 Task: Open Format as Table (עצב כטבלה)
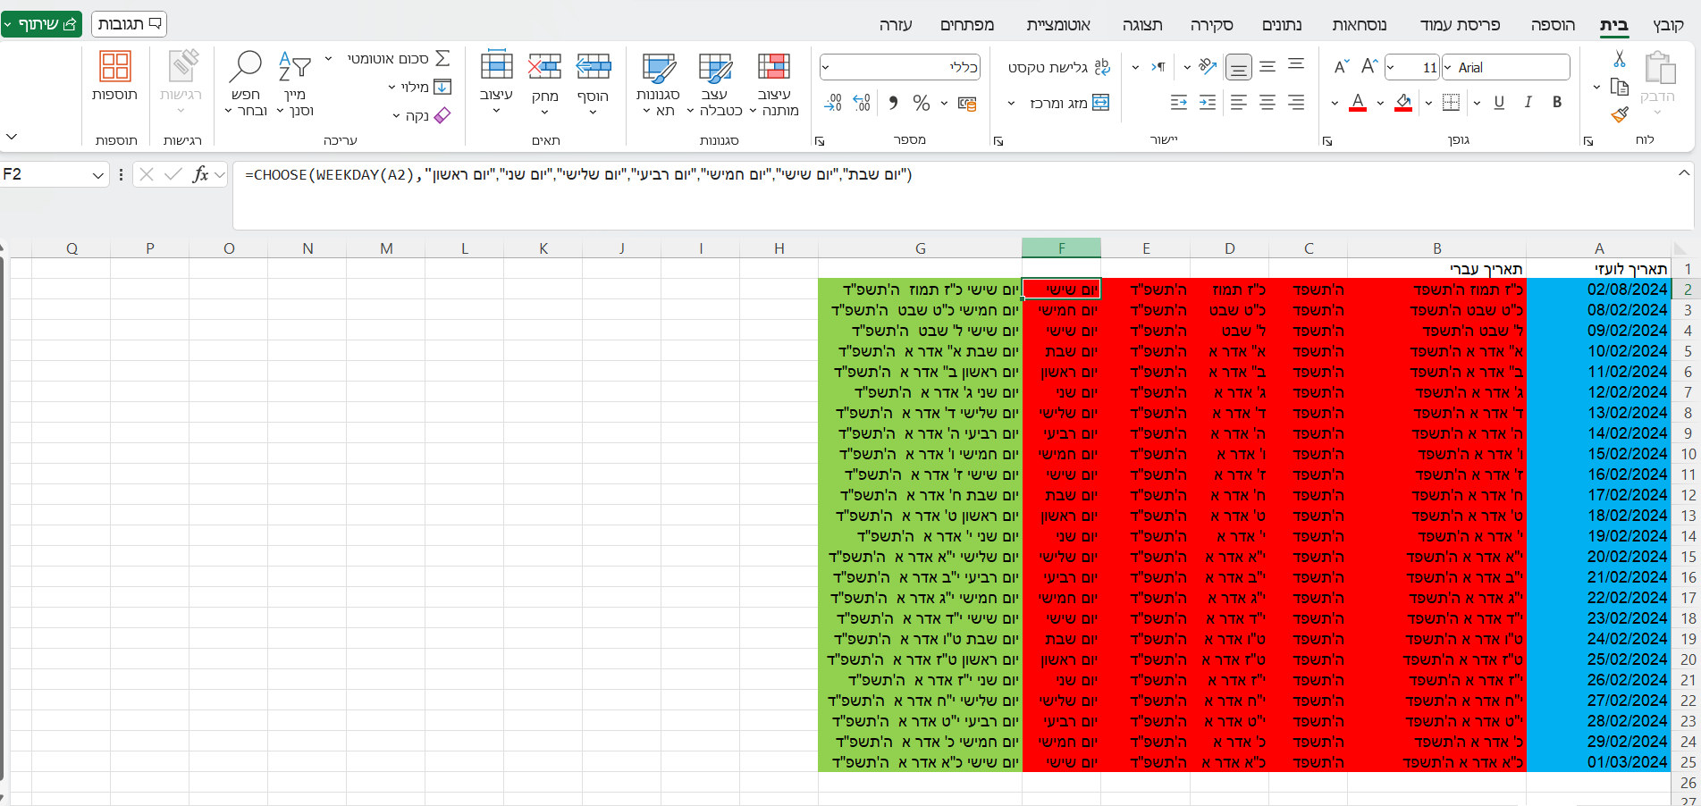[715, 84]
